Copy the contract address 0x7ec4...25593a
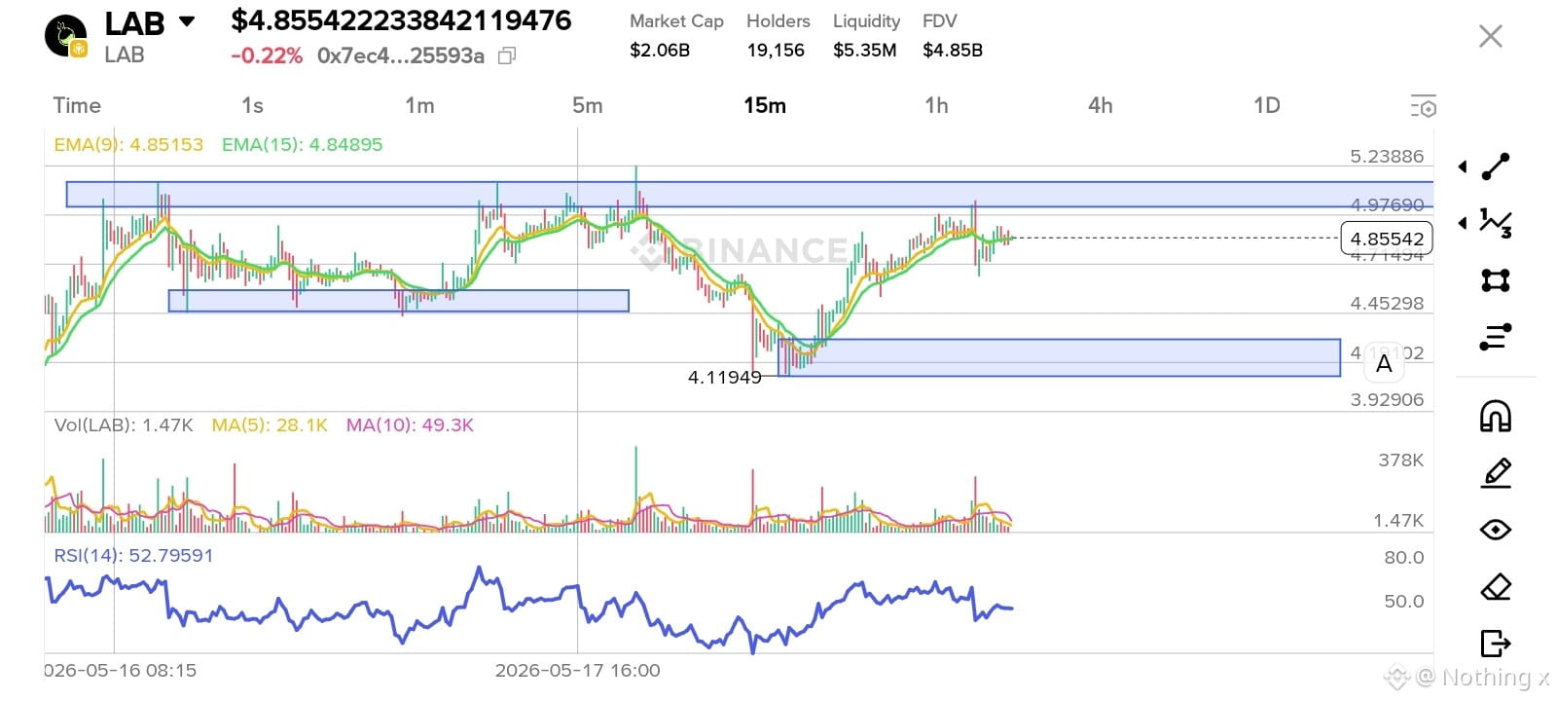This screenshot has width=1557, height=701. point(507,56)
